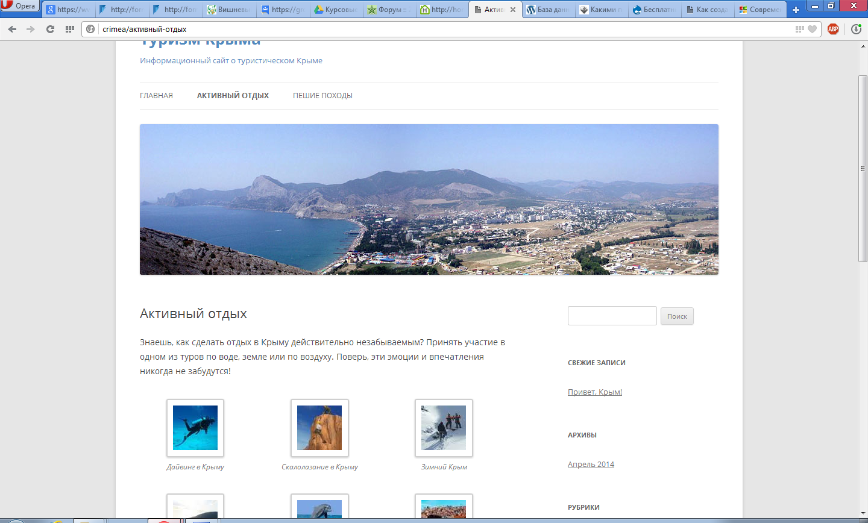The width and height of the screenshot is (868, 523).
Task: Switch to the Google https://w tab
Action: (68, 10)
